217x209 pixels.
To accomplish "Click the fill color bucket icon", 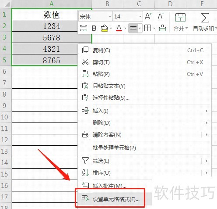I will click(x=105, y=28).
